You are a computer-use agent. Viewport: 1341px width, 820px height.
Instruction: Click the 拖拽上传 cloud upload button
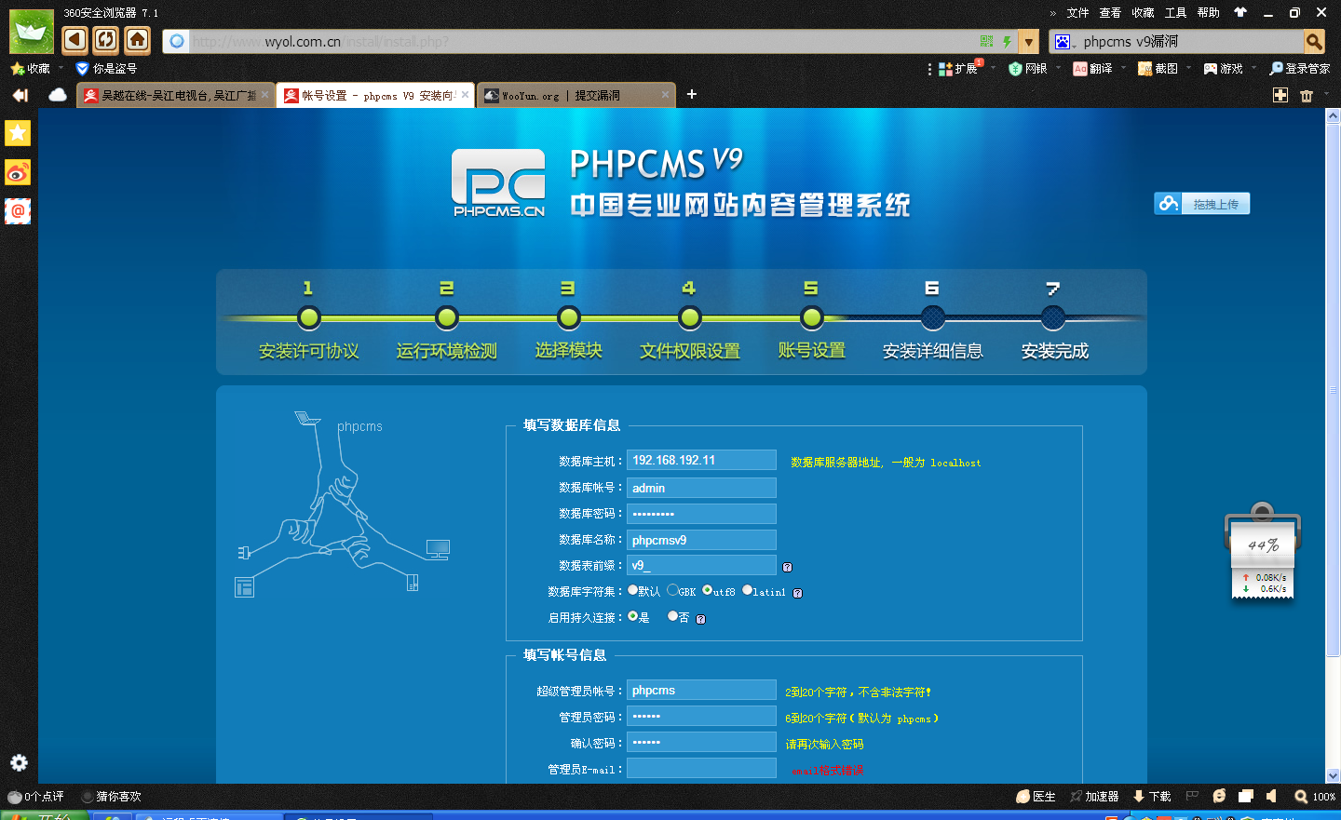[1201, 204]
